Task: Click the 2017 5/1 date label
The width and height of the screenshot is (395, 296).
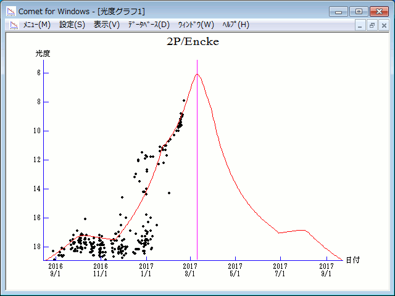Action: tap(235, 270)
